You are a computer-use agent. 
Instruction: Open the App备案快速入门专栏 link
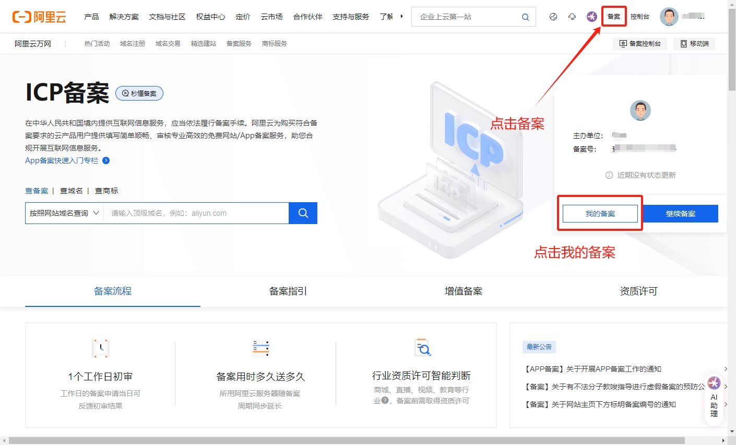point(63,160)
